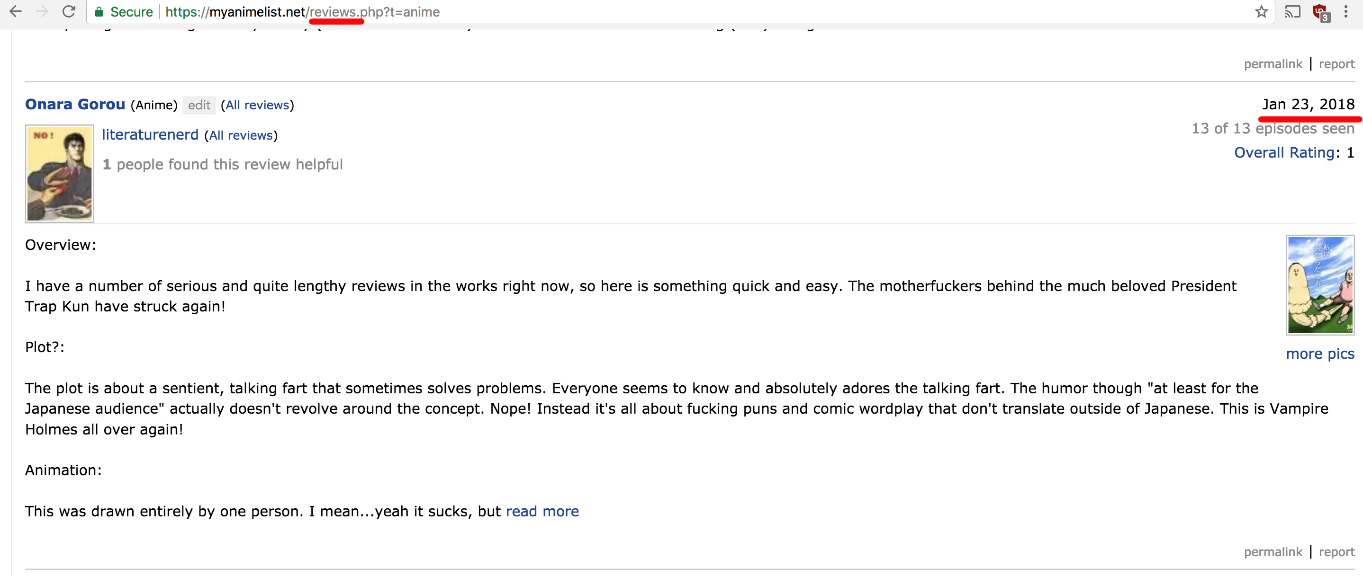Reload the page with the refresh icon
The width and height of the screenshot is (1363, 576).
[69, 11]
